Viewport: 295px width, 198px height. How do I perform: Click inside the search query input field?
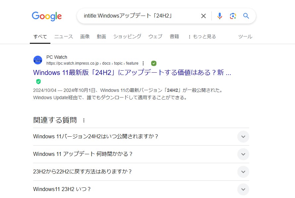click(136, 16)
